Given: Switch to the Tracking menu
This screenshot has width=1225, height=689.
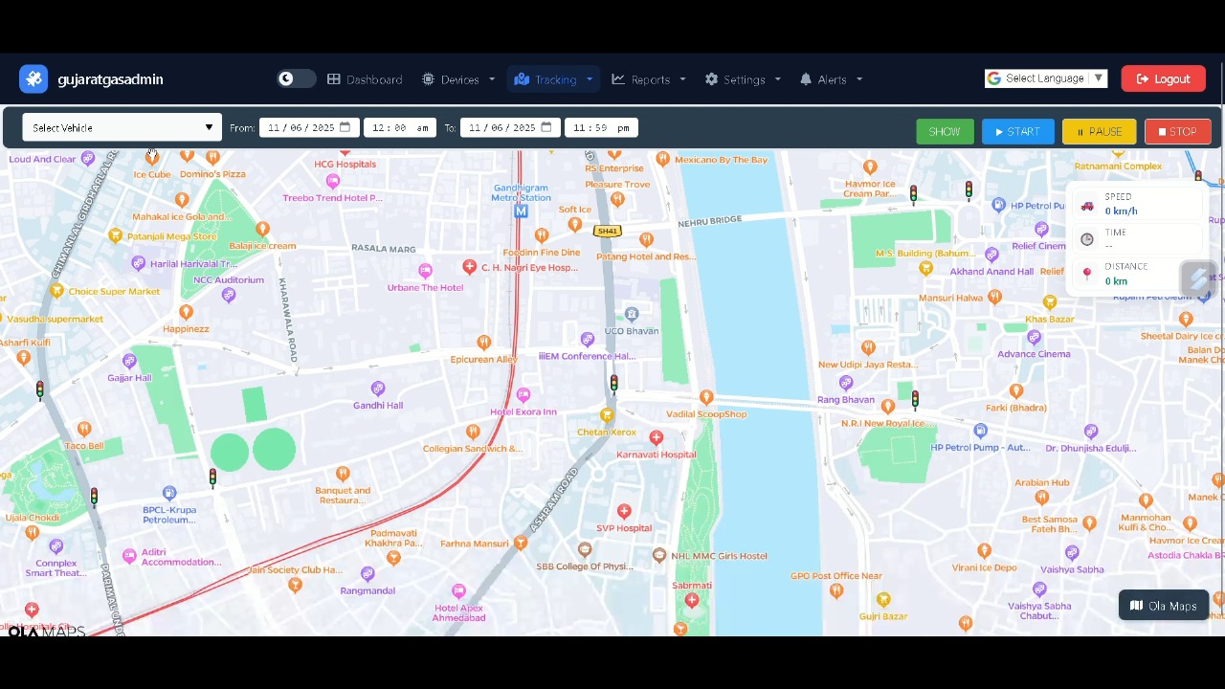Looking at the screenshot, I should coord(555,79).
